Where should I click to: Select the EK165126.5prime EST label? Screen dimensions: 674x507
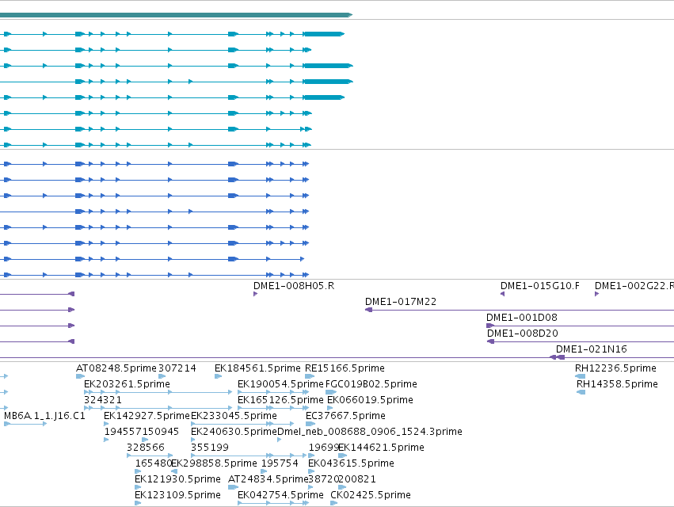click(280, 400)
